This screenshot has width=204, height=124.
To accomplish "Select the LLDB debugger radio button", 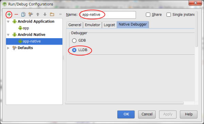I will 74,50.
